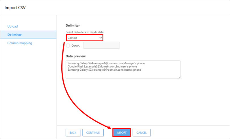Screen dimensions: 230x139
Task: Click the "Other..." label text
Action: (76, 46)
